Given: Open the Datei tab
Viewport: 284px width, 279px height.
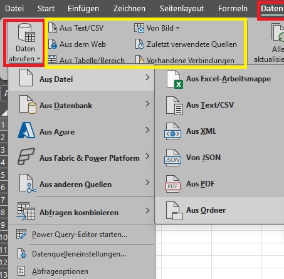Looking at the screenshot, I should 14,9.
